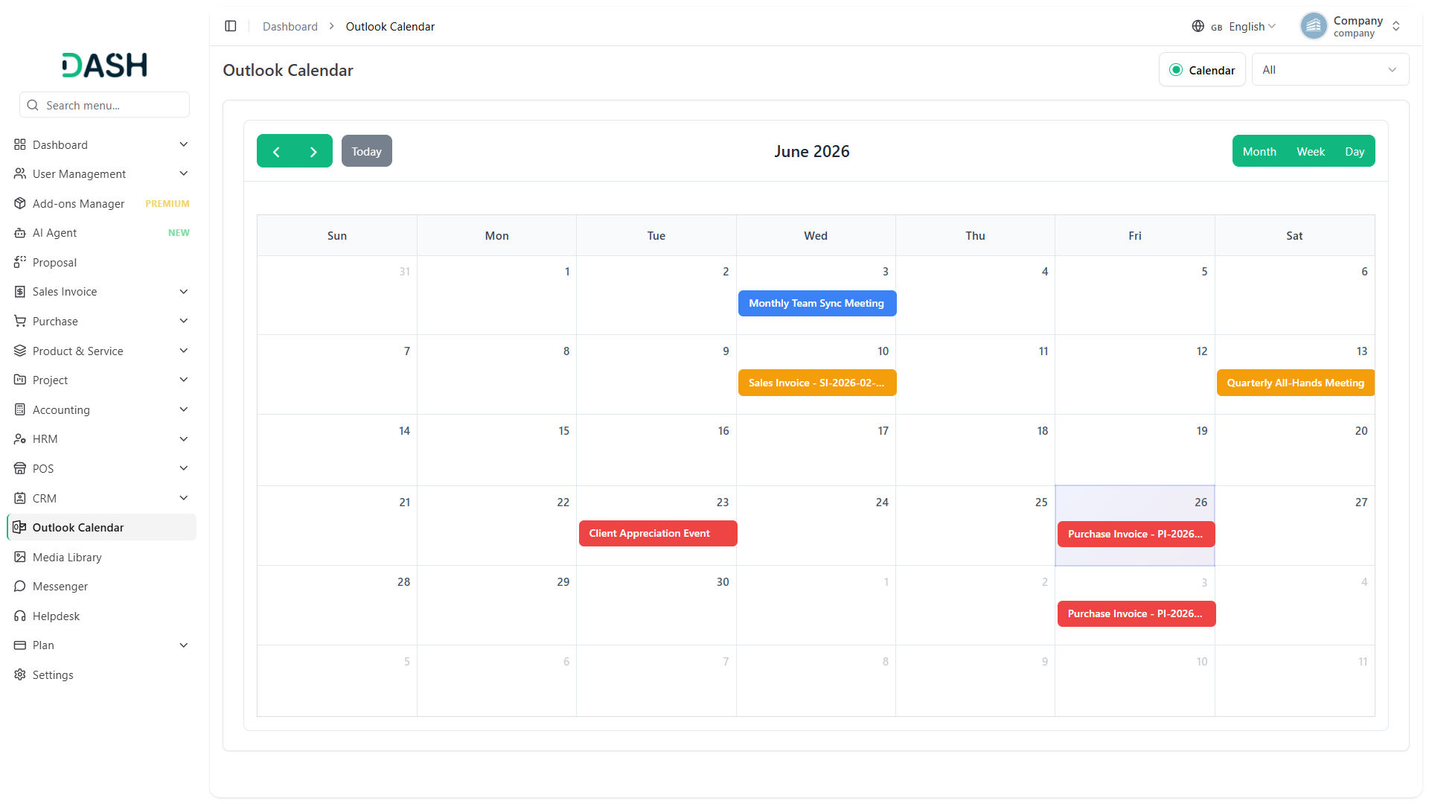
Task: Click the Messenger chat icon
Action: 20,587
